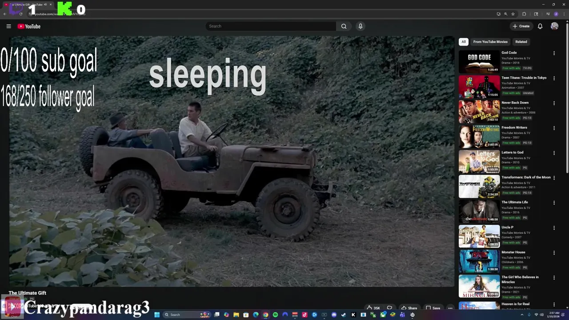
Task: Open browser extensions puzzle icon
Action: [524, 14]
